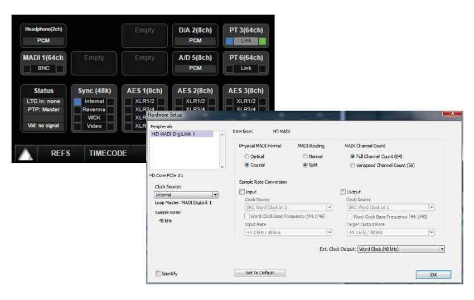Close the Hardware Setup window

pyautogui.click(x=452, y=113)
